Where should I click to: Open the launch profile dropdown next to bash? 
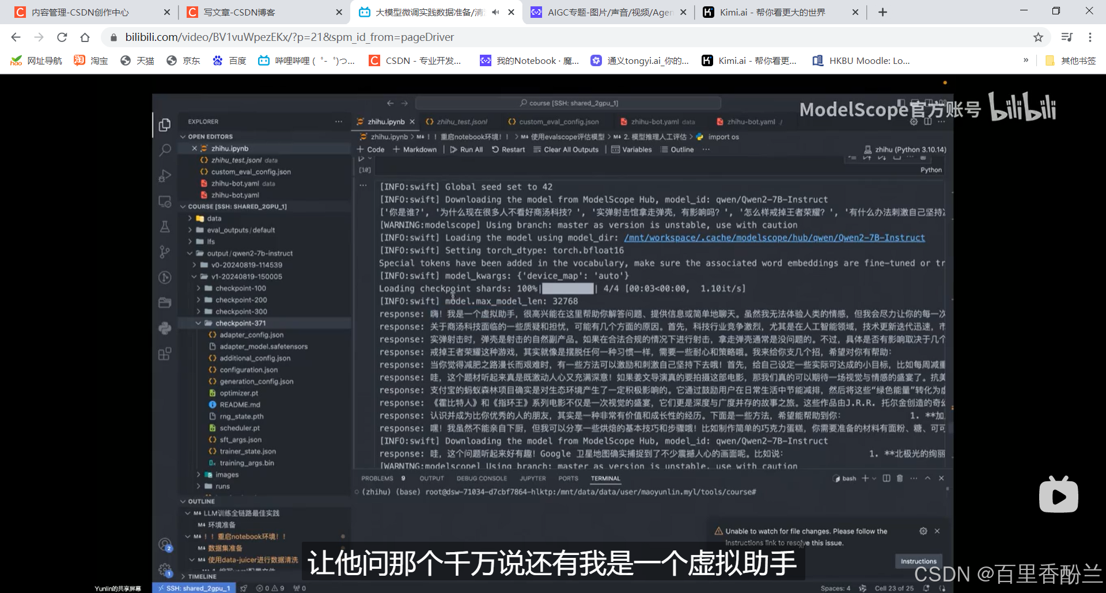874,478
